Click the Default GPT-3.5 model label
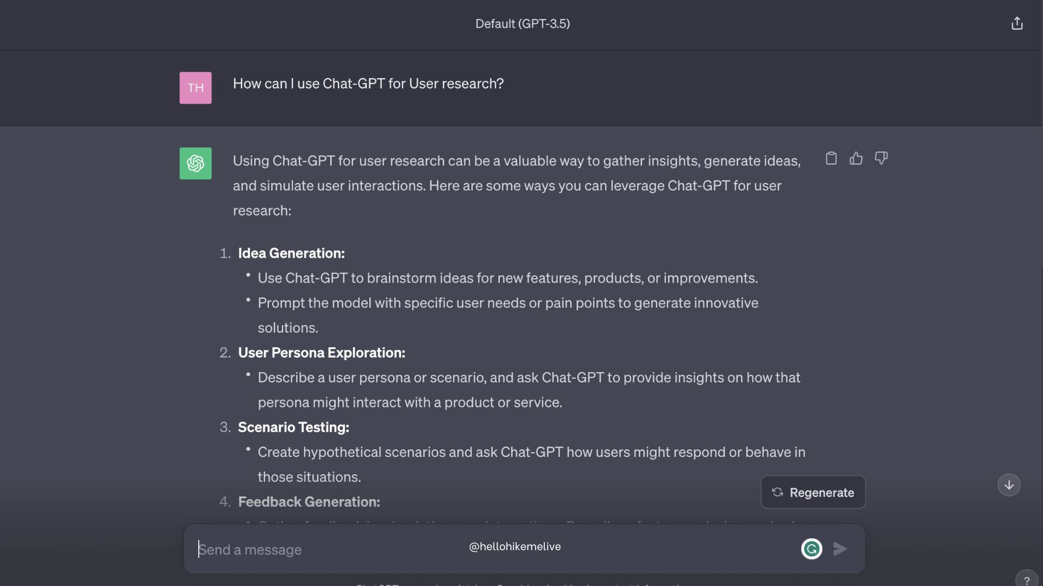Image resolution: width=1043 pixels, height=586 pixels. 522,24
